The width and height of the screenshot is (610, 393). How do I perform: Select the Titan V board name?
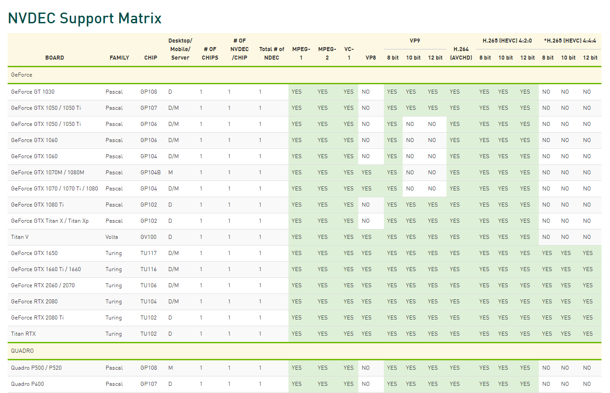click(x=20, y=237)
